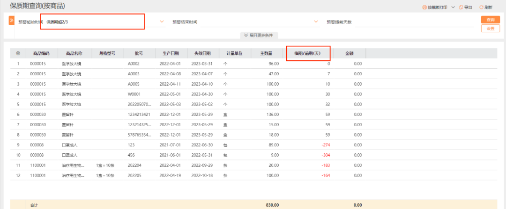
Task: Click the 设置 button
Action: coord(491,28)
